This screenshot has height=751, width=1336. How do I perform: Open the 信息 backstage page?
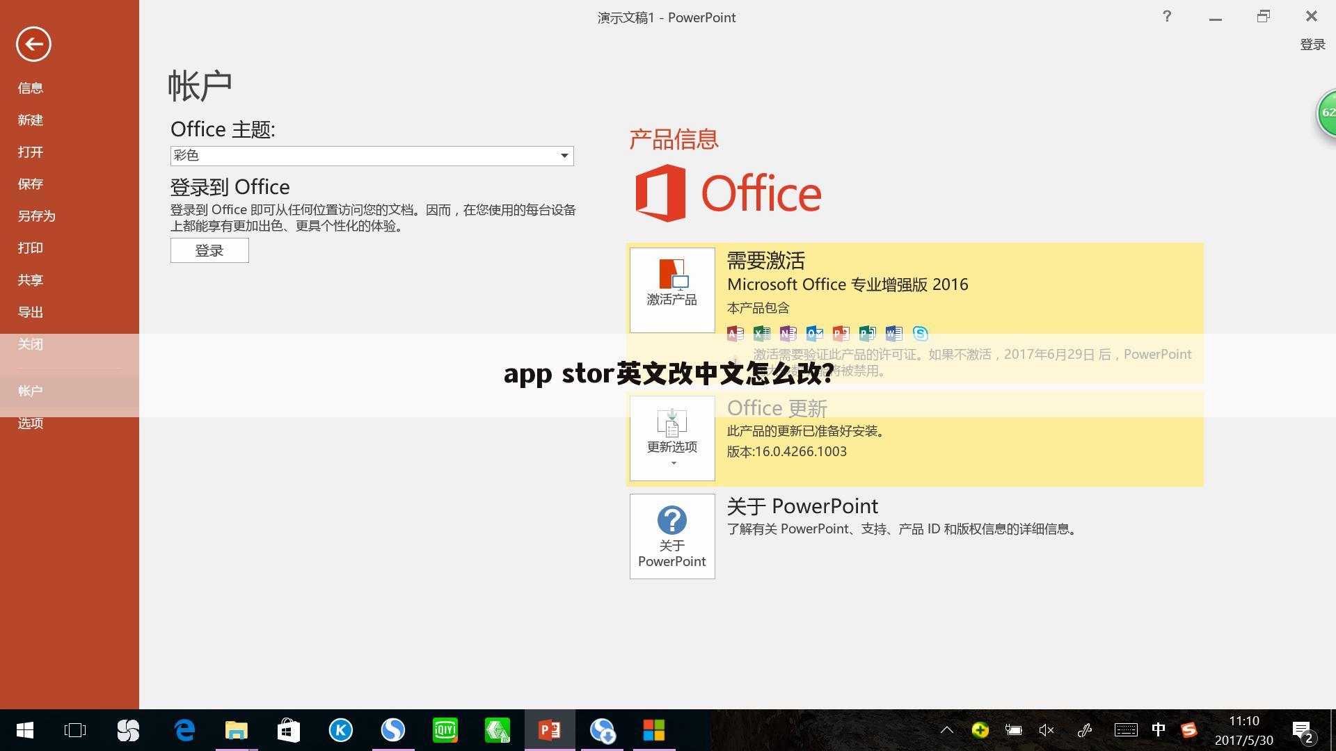click(x=31, y=88)
